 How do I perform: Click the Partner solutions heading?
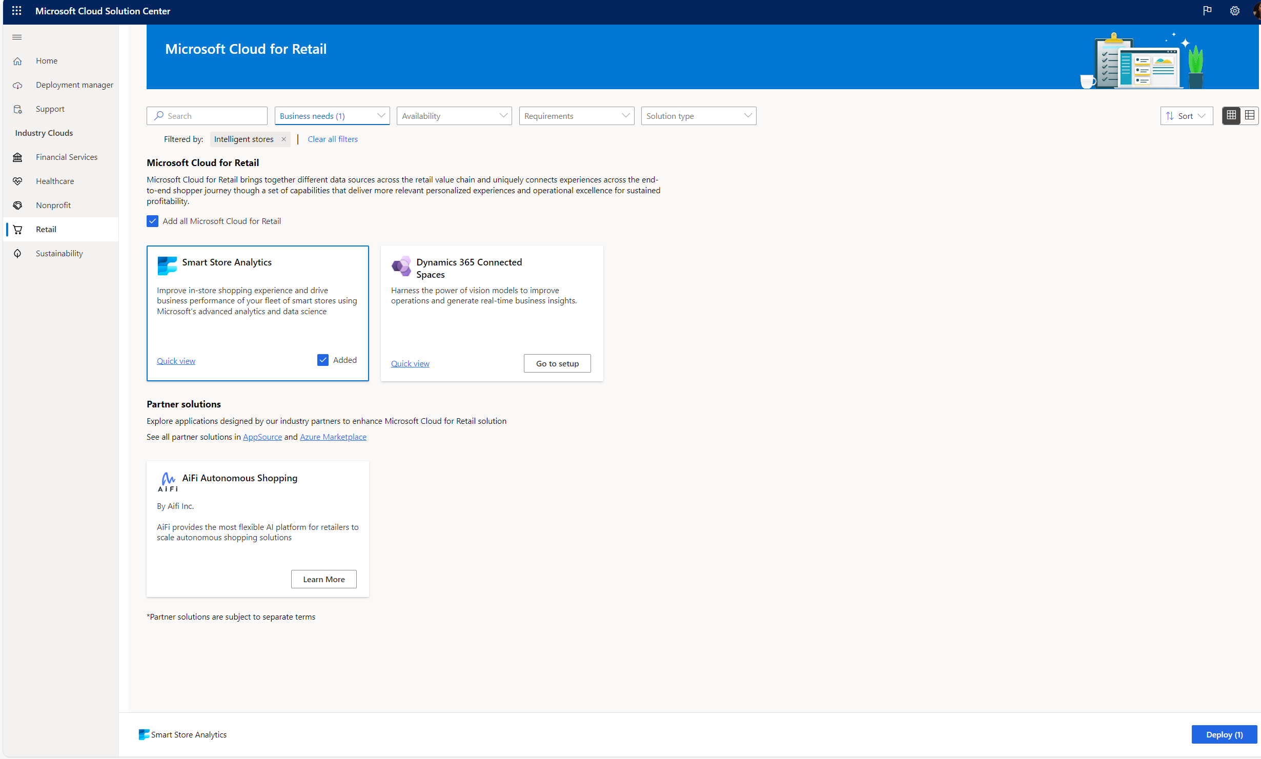pyautogui.click(x=184, y=404)
